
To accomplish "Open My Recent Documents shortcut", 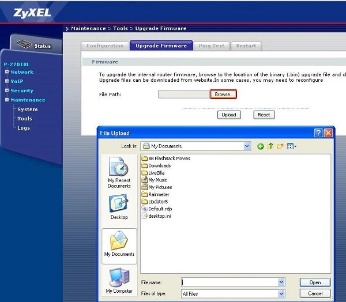I will point(119,173).
